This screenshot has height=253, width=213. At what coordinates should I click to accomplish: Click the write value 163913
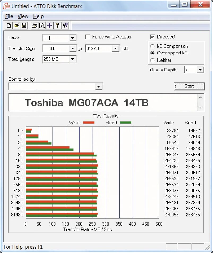[x=172, y=149]
